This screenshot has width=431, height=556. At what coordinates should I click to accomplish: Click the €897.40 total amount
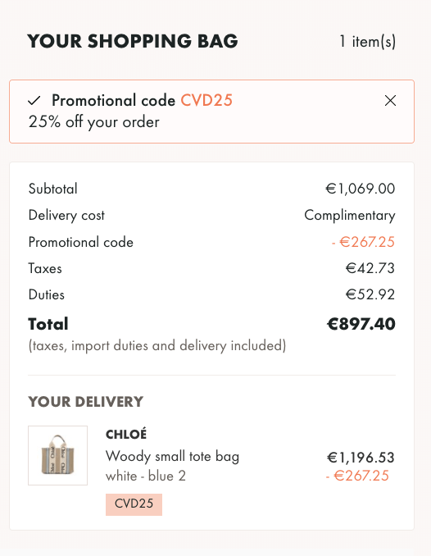[361, 324]
